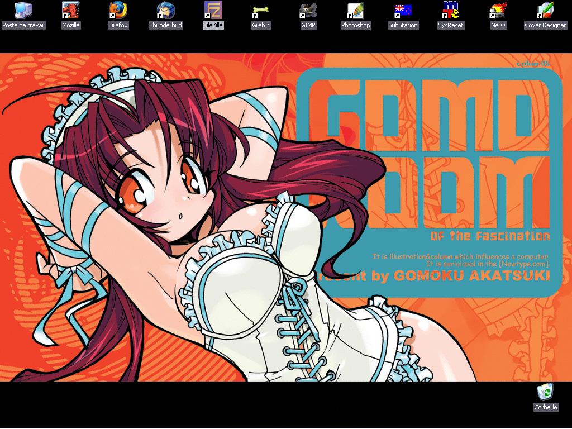The width and height of the screenshot is (572, 429).
Task: Select the Corbeille recycle bin icon
Action: (545, 392)
